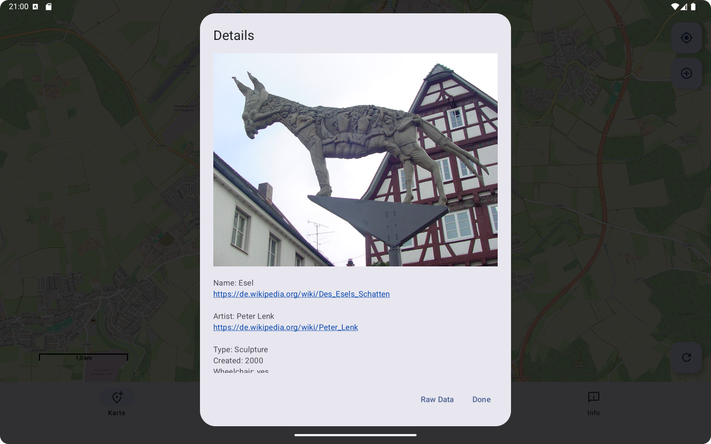Tap the cellular signal status icon

[x=684, y=7]
